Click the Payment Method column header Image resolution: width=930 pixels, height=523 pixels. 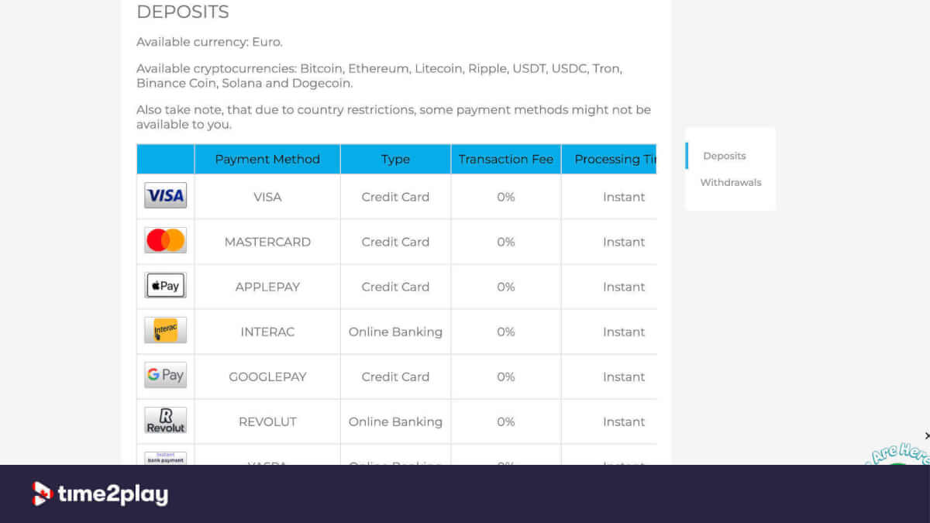click(267, 159)
